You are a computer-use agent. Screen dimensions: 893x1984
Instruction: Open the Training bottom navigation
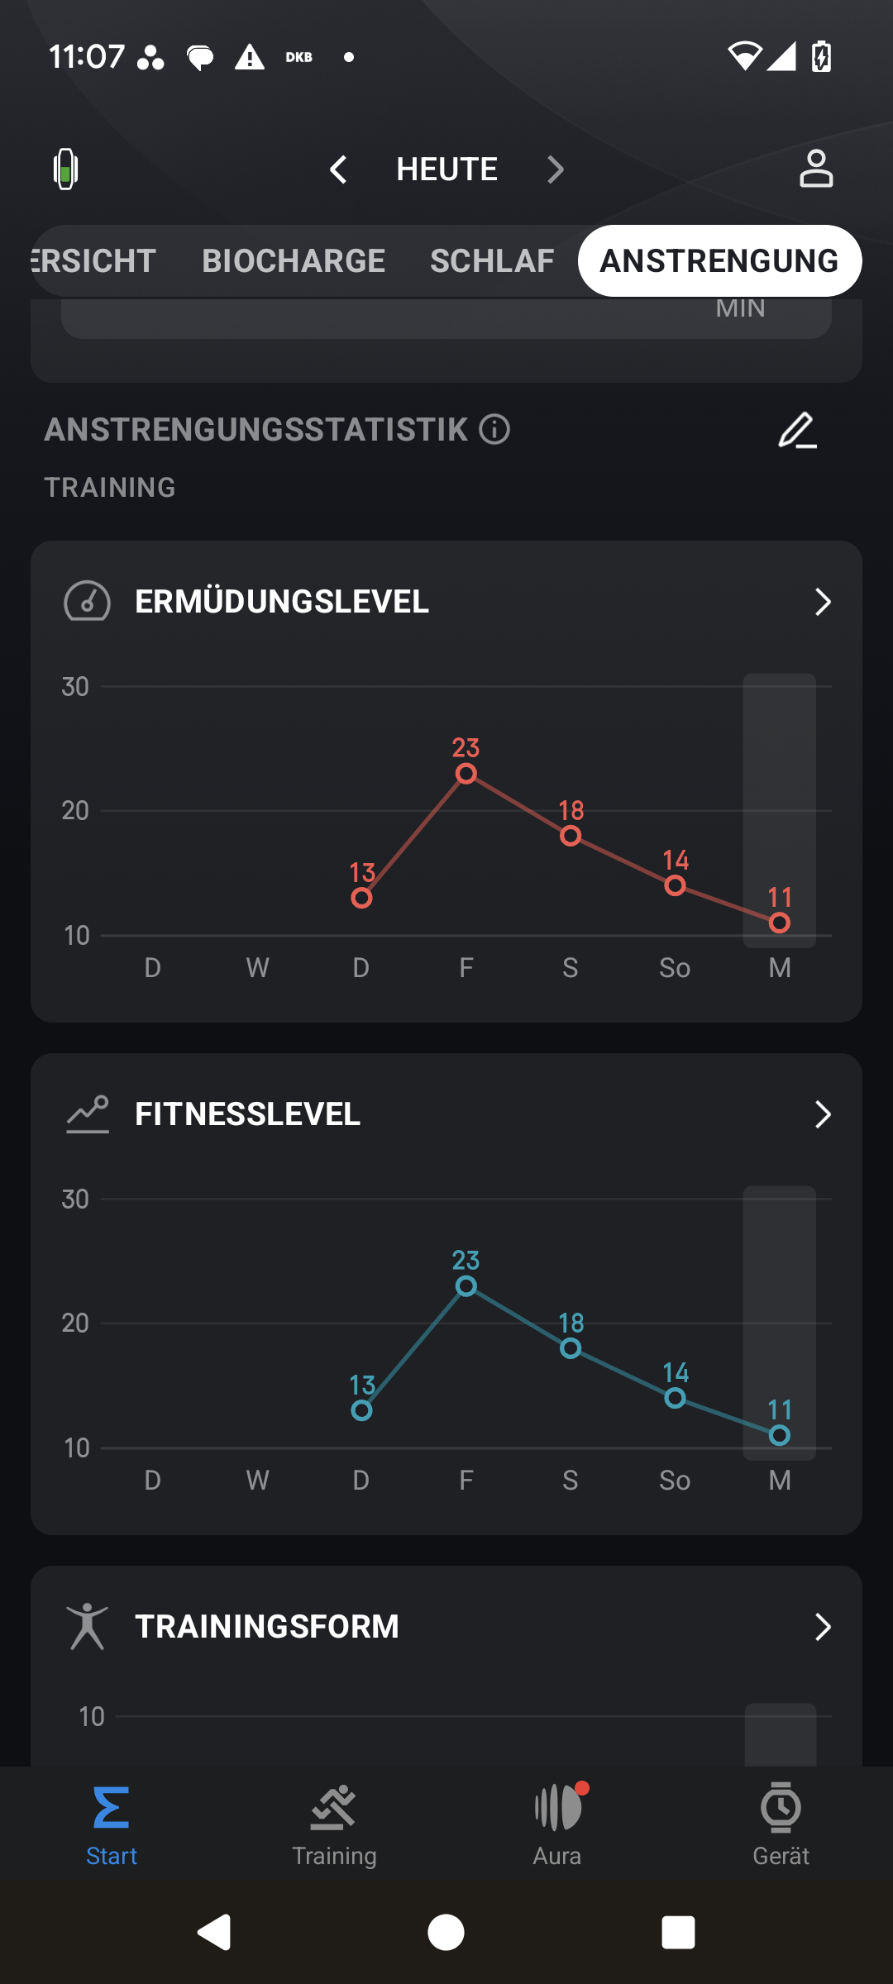[x=334, y=1824]
